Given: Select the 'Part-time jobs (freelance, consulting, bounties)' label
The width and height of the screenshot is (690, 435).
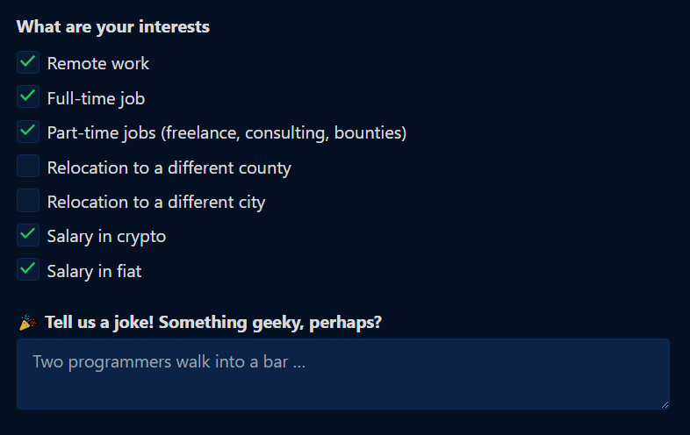Looking at the screenshot, I should (226, 132).
